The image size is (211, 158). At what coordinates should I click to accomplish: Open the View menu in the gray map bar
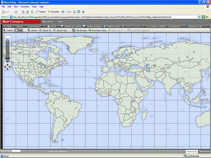(60, 21)
